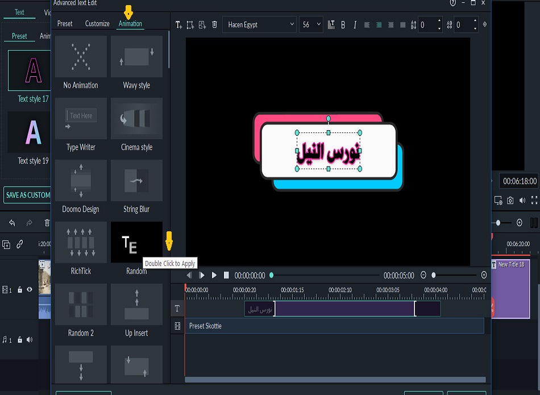Hide video track 1 with eye icon

point(30,290)
